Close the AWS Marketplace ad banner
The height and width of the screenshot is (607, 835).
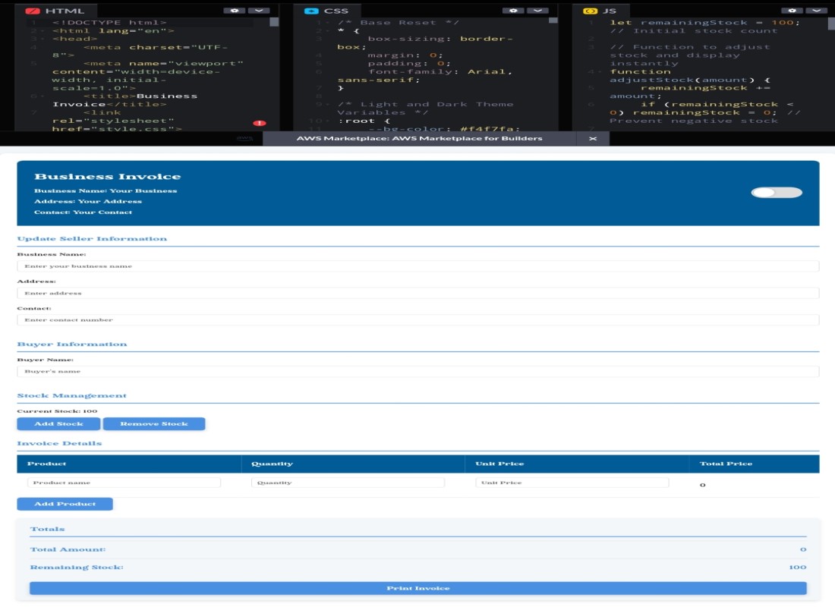(x=593, y=138)
